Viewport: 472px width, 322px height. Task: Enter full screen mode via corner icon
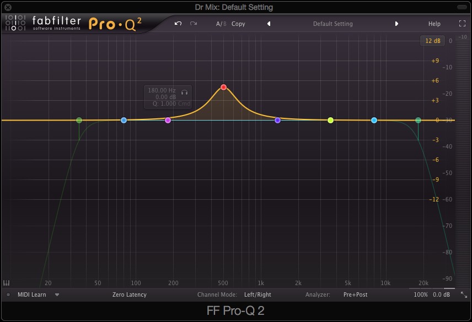coord(462,24)
